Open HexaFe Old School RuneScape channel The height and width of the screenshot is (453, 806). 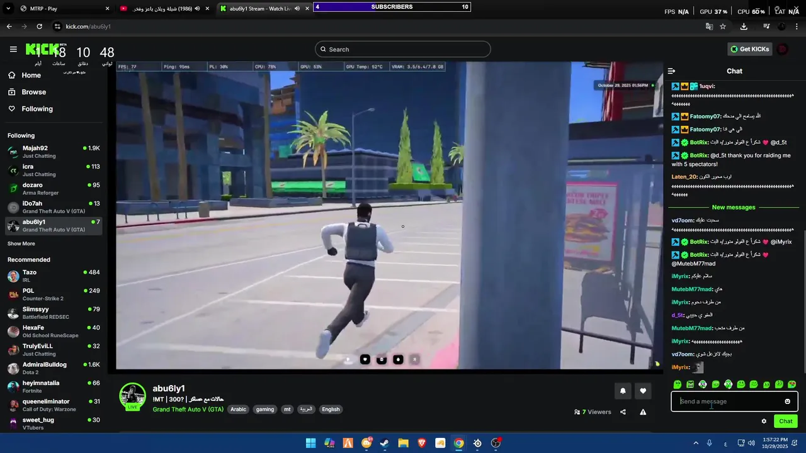coord(54,331)
